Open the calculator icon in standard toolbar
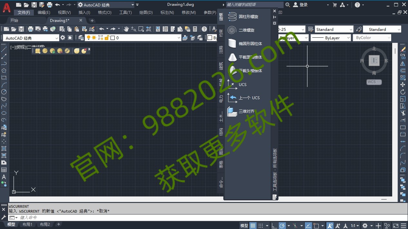The image size is (408, 229). click(195, 29)
